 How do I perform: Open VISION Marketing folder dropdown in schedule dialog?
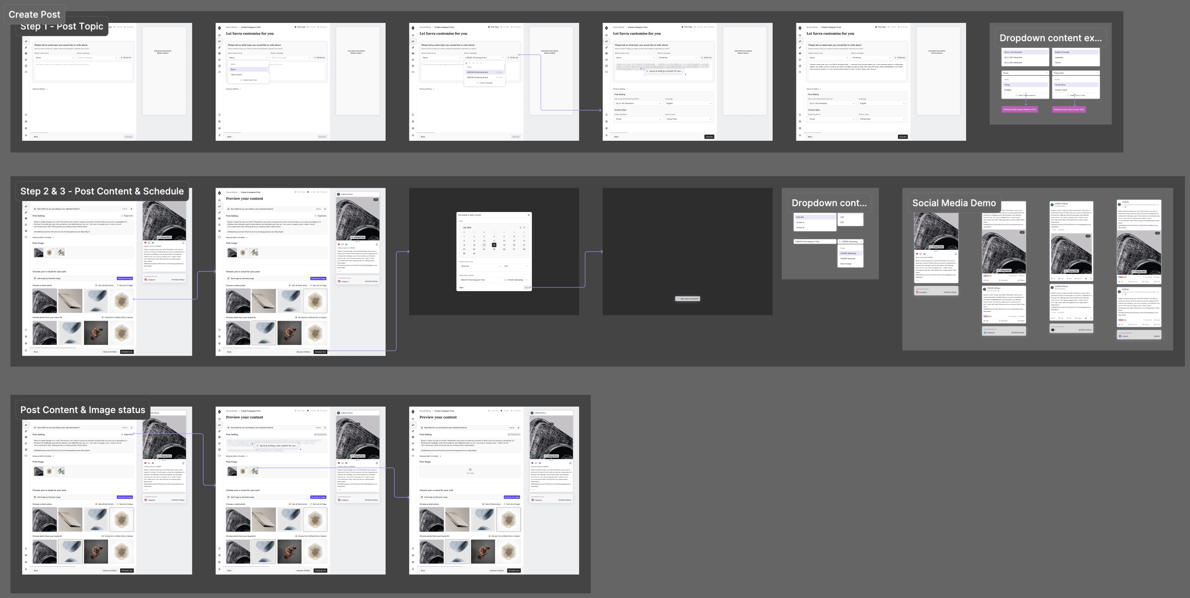point(515,279)
